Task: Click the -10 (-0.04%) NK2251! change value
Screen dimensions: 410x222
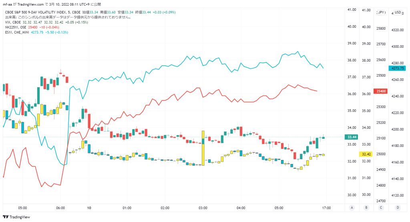Action: tap(49, 28)
